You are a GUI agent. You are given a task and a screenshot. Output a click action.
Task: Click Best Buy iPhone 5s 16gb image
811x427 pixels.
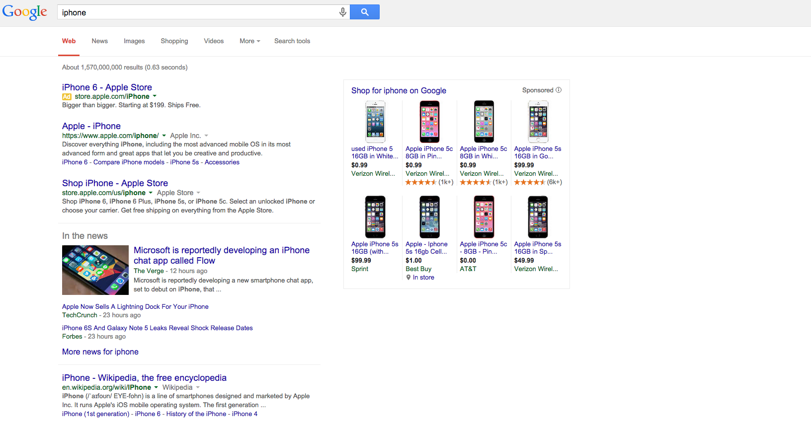click(x=429, y=217)
